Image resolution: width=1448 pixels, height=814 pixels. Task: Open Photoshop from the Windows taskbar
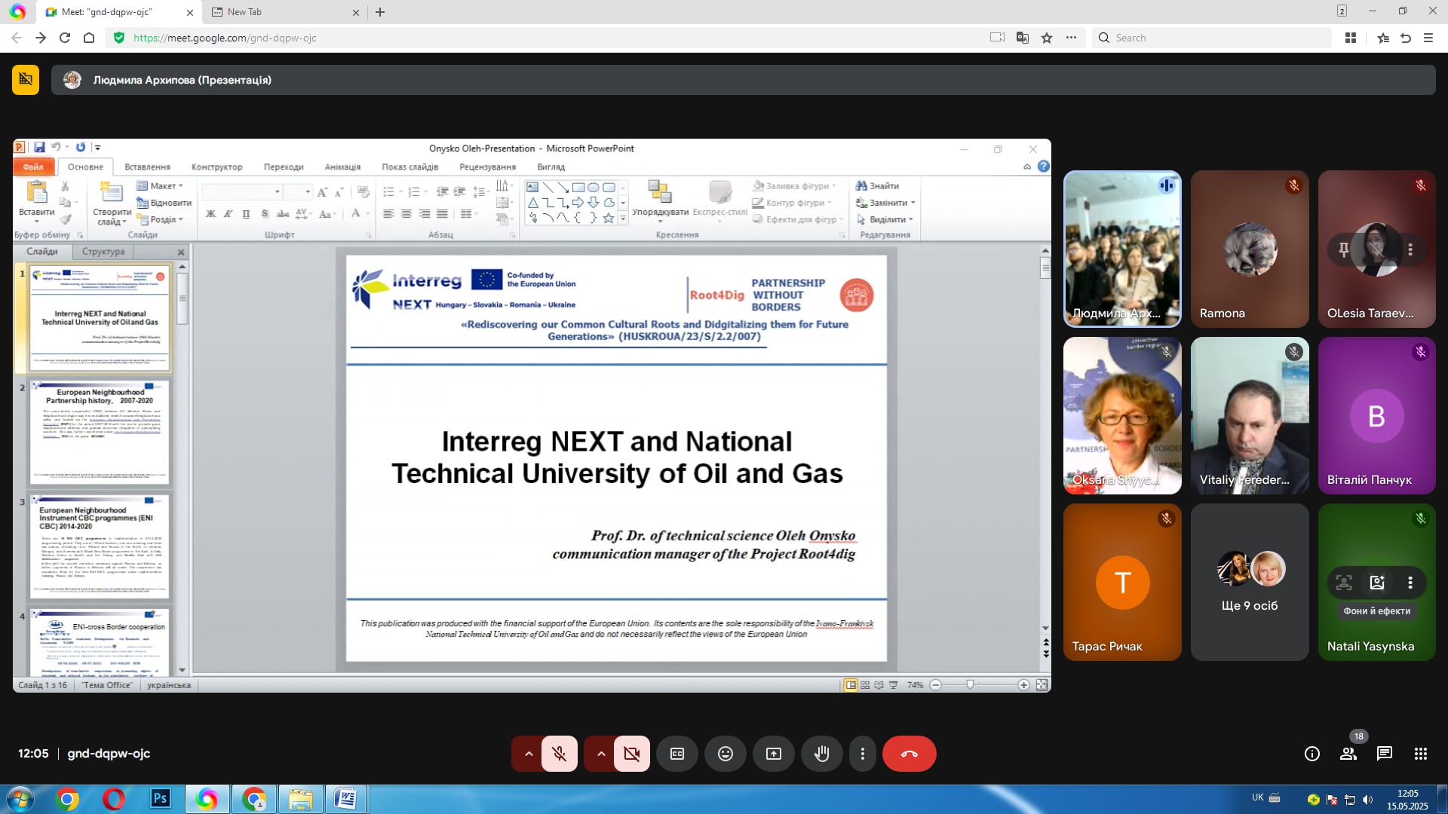160,798
